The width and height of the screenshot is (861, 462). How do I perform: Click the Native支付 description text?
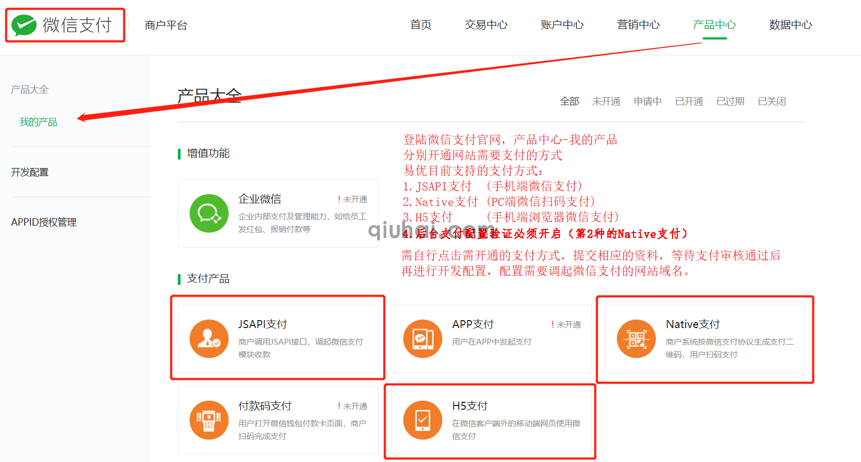click(x=730, y=348)
